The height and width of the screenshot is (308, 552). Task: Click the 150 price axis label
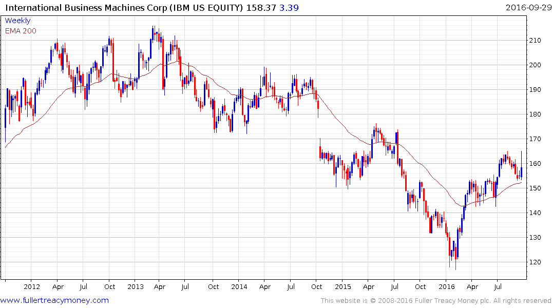click(x=535, y=188)
